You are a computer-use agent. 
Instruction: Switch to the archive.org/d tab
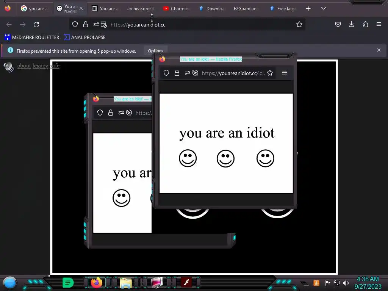tap(141, 9)
